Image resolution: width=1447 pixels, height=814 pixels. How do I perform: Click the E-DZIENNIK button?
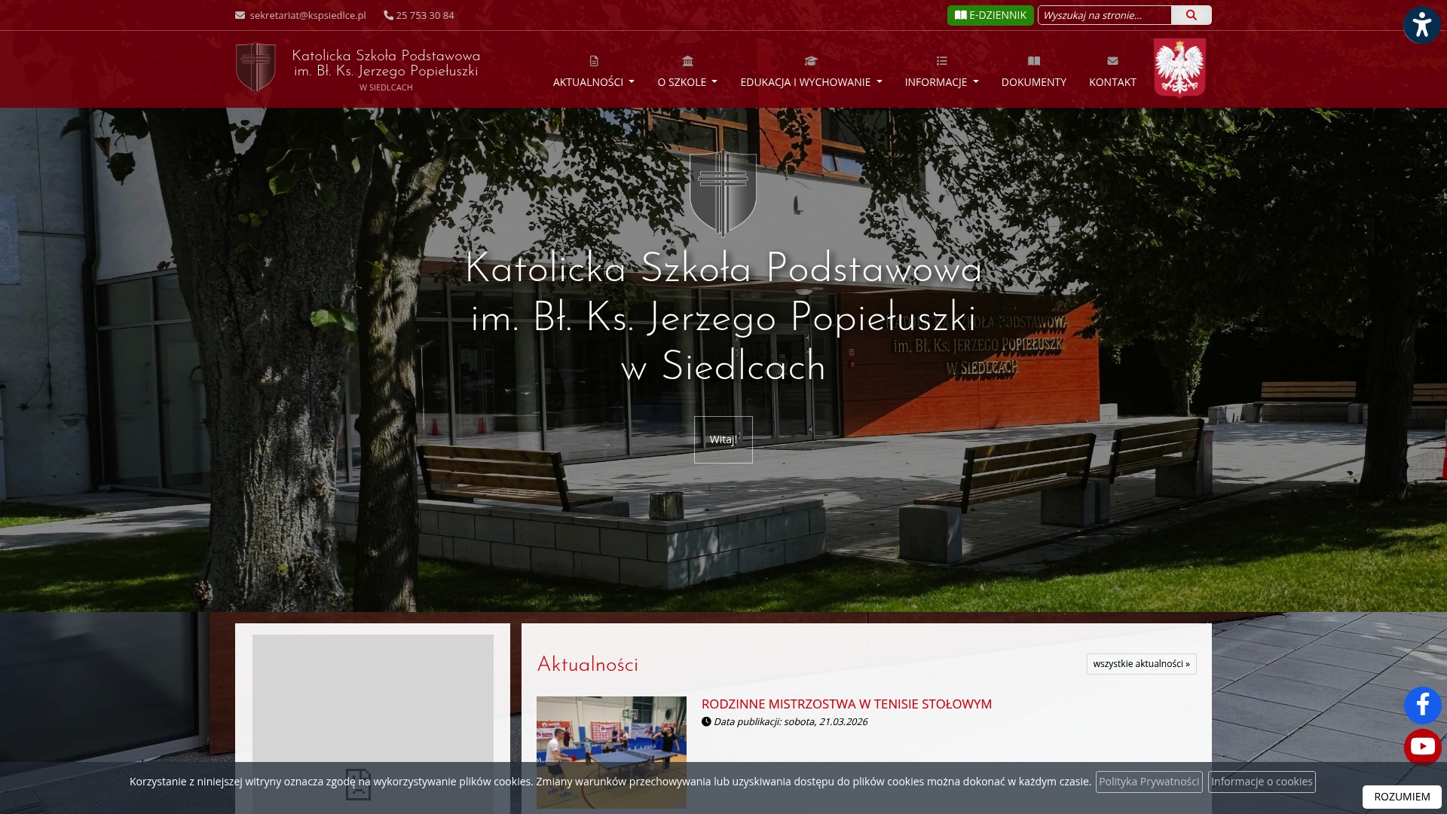(990, 14)
